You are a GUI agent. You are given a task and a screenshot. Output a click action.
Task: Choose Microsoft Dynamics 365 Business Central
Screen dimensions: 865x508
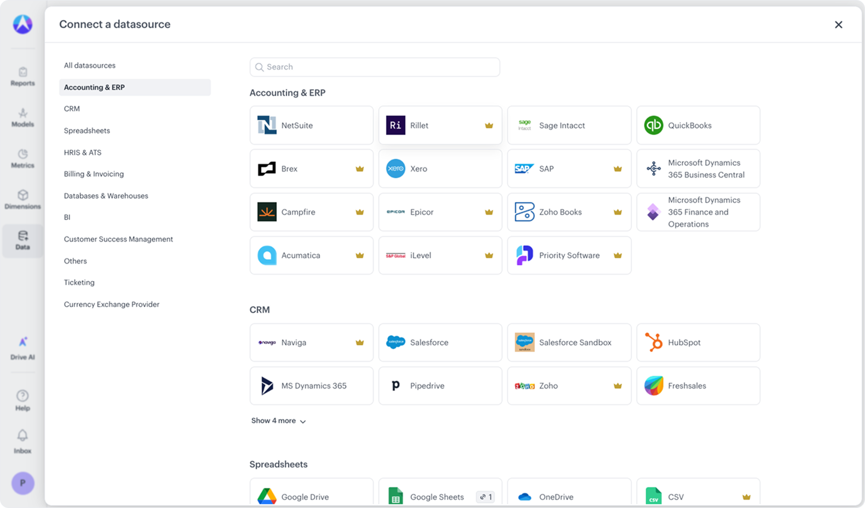(698, 169)
